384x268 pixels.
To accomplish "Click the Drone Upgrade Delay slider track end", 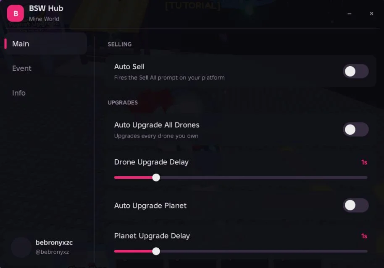I will (x=366, y=177).
